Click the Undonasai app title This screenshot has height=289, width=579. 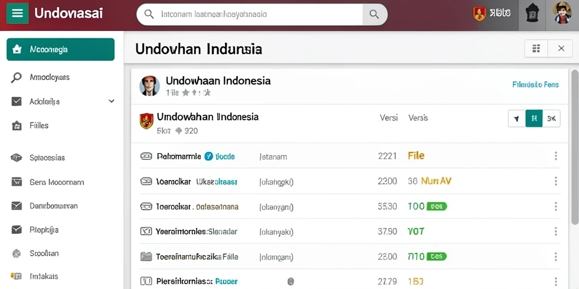68,14
